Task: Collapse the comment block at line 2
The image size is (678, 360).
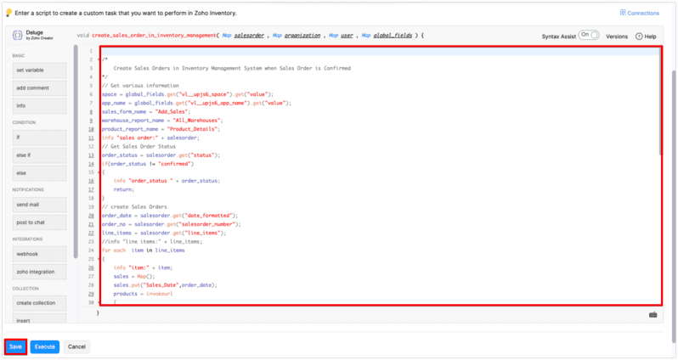Action: 99,59
